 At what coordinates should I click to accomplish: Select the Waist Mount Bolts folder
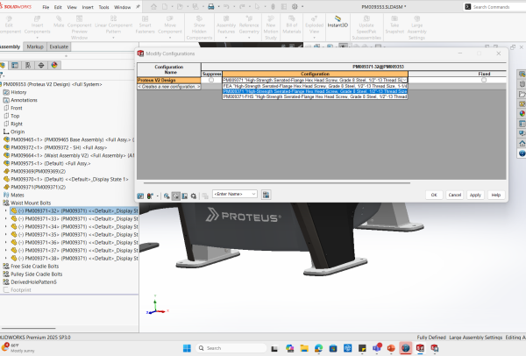coord(31,203)
